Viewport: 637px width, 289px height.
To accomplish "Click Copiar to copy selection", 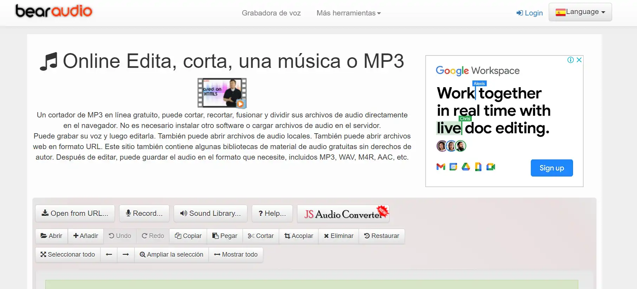I will pos(188,236).
